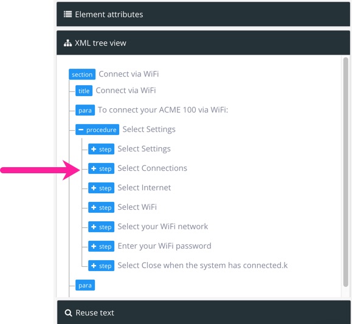Expand the Enter your WiFi password step
Image resolution: width=352 pixels, height=324 pixels.
tap(94, 246)
